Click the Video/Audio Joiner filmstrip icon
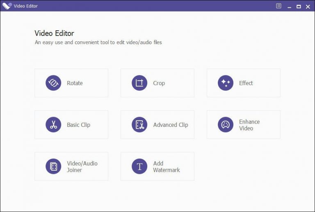 53,166
